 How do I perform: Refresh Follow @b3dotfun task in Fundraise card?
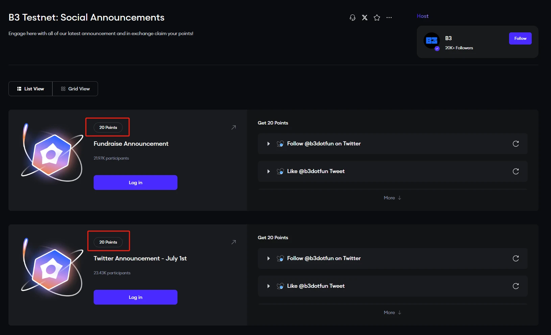[516, 144]
